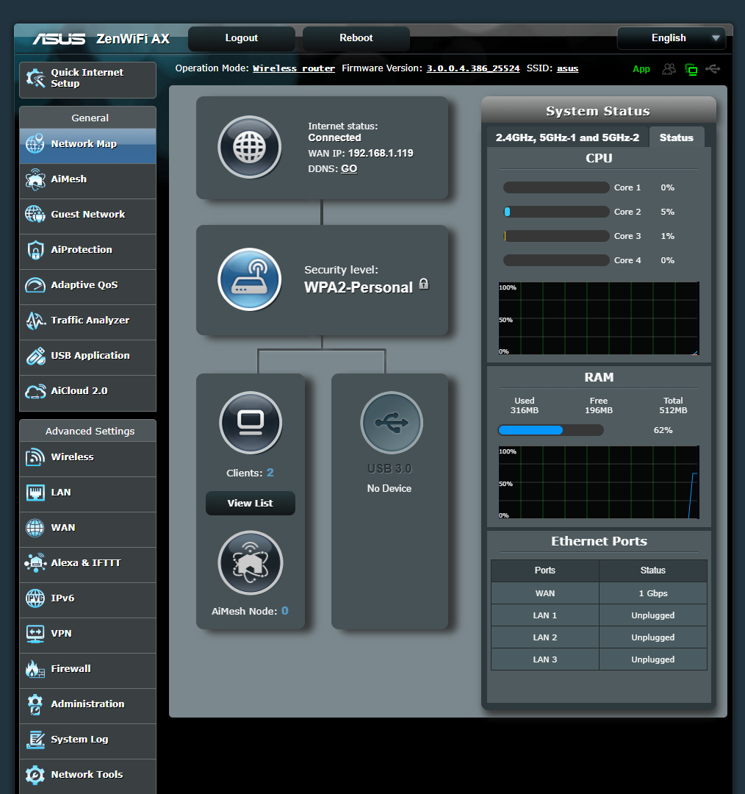Click the asus SSID link

[567, 68]
